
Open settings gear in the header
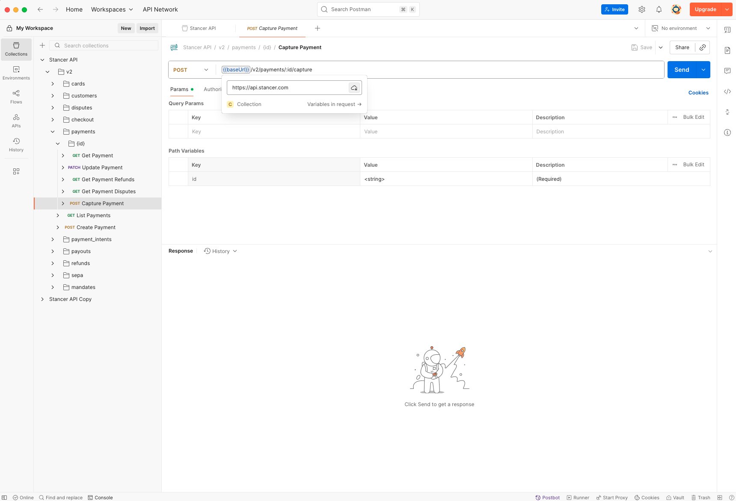pos(642,9)
